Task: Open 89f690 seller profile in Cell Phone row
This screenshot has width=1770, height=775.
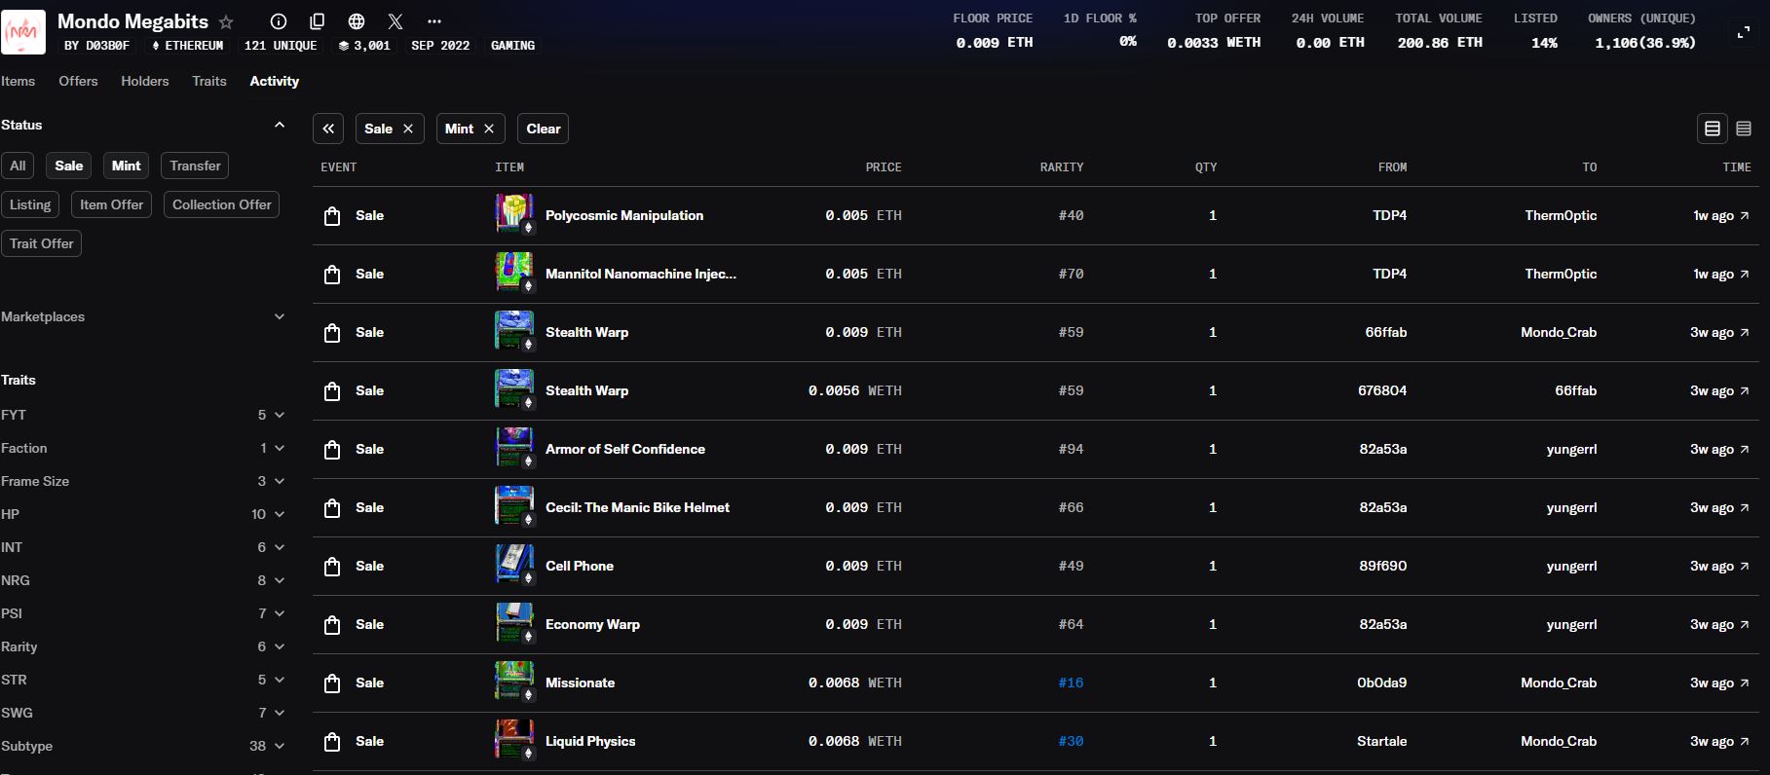Action: pyautogui.click(x=1382, y=566)
